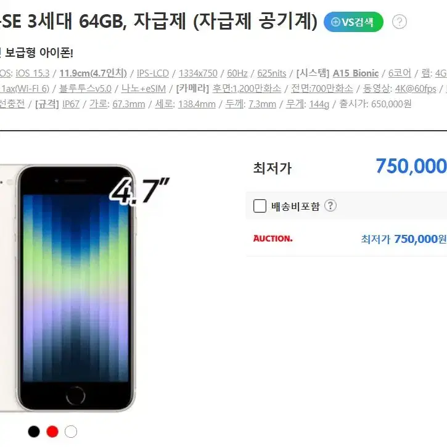Open the IPS-LCD spec link
Screen dimensions: 447x447
pyautogui.click(x=153, y=73)
